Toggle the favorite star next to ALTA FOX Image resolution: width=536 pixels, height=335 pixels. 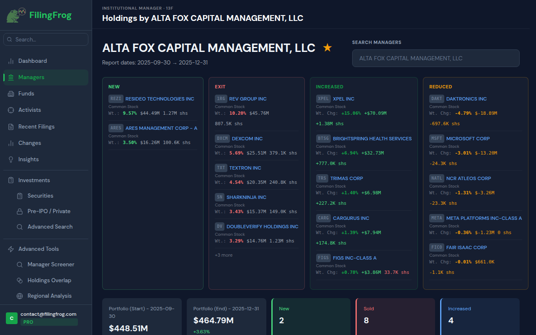(x=327, y=47)
